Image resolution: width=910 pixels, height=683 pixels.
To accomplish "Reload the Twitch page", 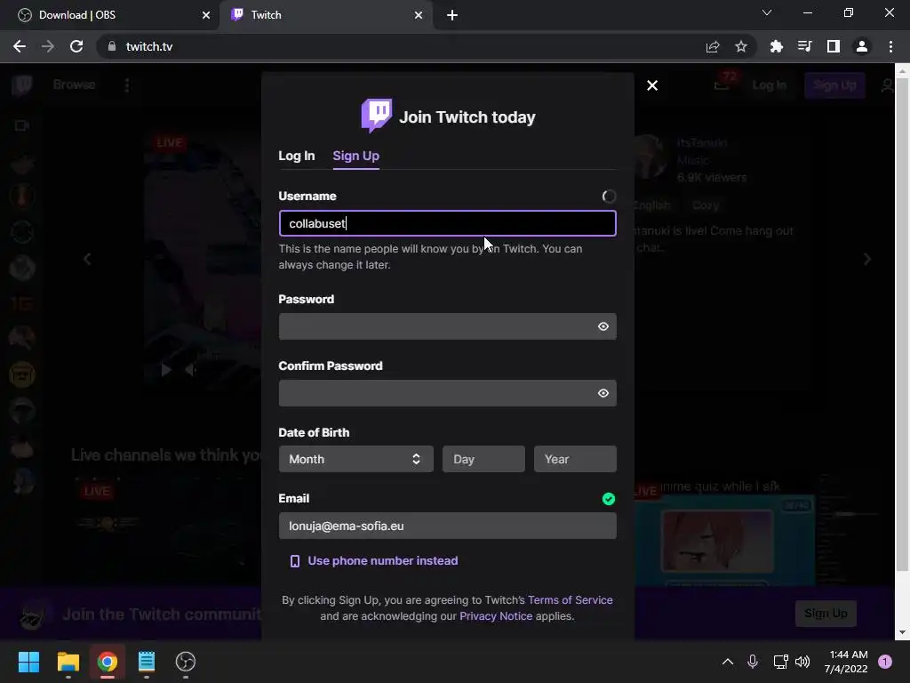I will (76, 46).
